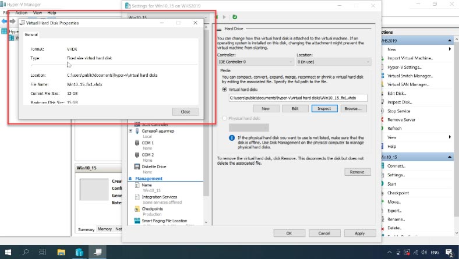Click the settings tree scroll-down arrow
459x259 pixels.
click(x=206, y=222)
